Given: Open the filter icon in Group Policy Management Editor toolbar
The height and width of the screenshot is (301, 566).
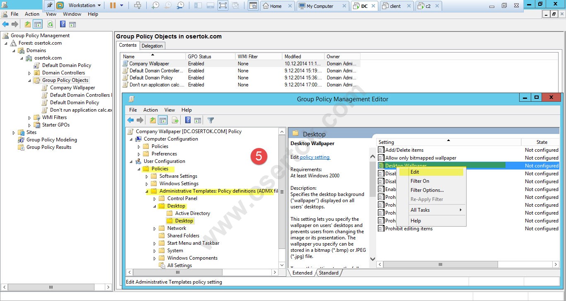Looking at the screenshot, I should (x=210, y=120).
